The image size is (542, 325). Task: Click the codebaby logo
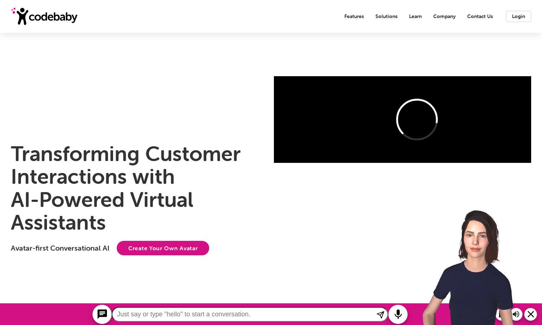[x=44, y=16]
